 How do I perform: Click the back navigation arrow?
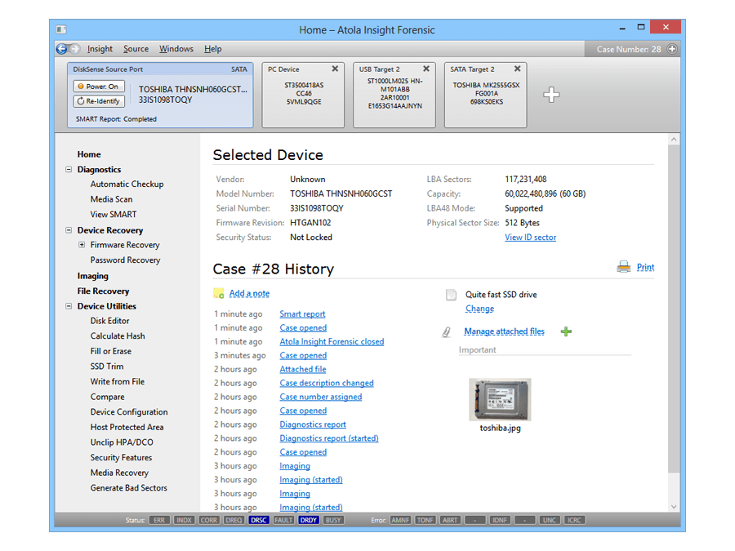click(x=61, y=49)
